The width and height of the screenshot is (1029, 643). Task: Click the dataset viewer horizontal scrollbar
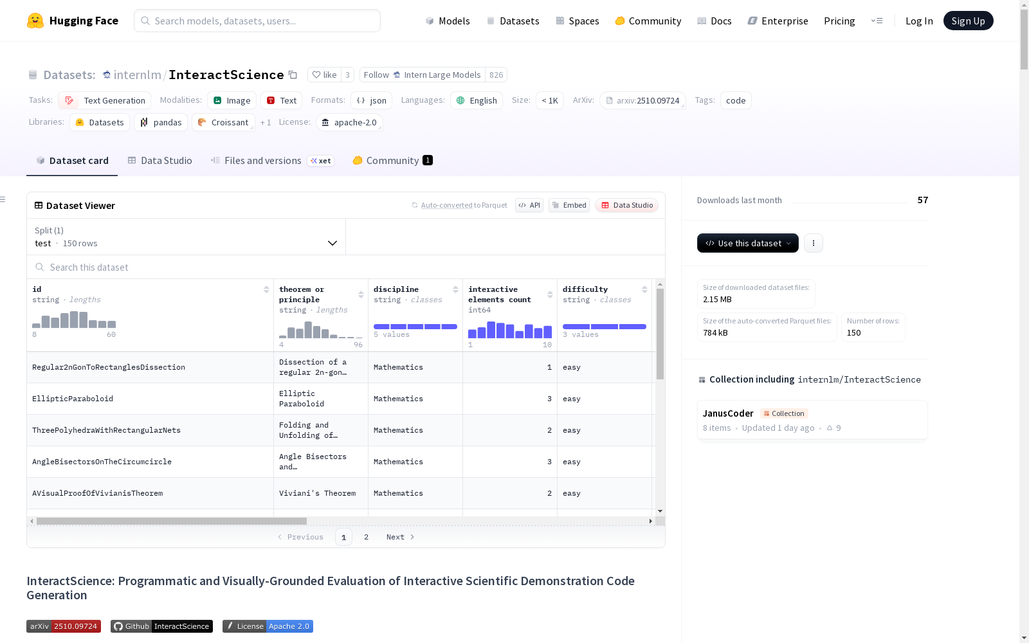pos(172,521)
